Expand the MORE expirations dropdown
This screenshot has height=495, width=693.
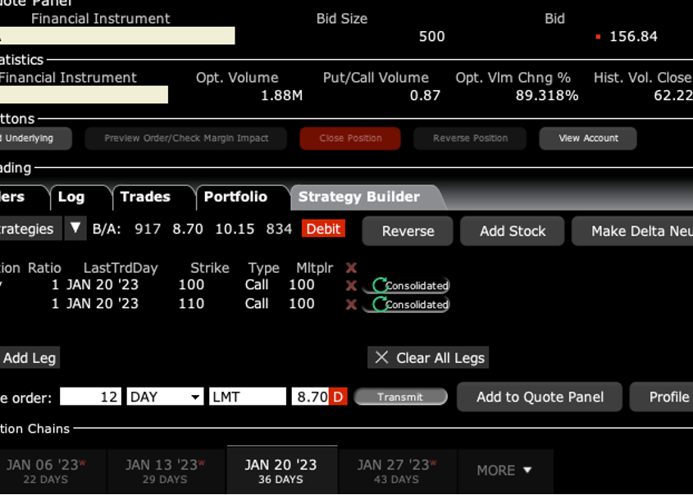click(504, 470)
